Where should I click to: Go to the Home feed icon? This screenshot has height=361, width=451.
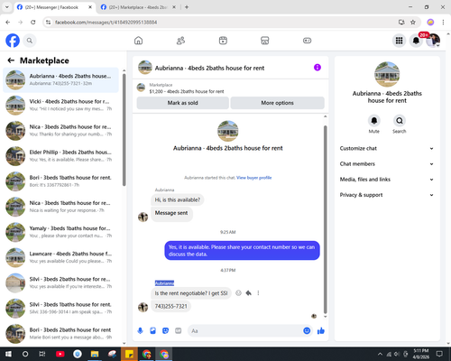(x=138, y=41)
